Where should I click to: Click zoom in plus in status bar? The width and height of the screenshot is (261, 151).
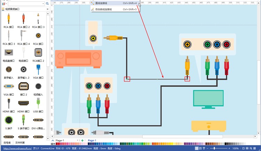[229, 148]
